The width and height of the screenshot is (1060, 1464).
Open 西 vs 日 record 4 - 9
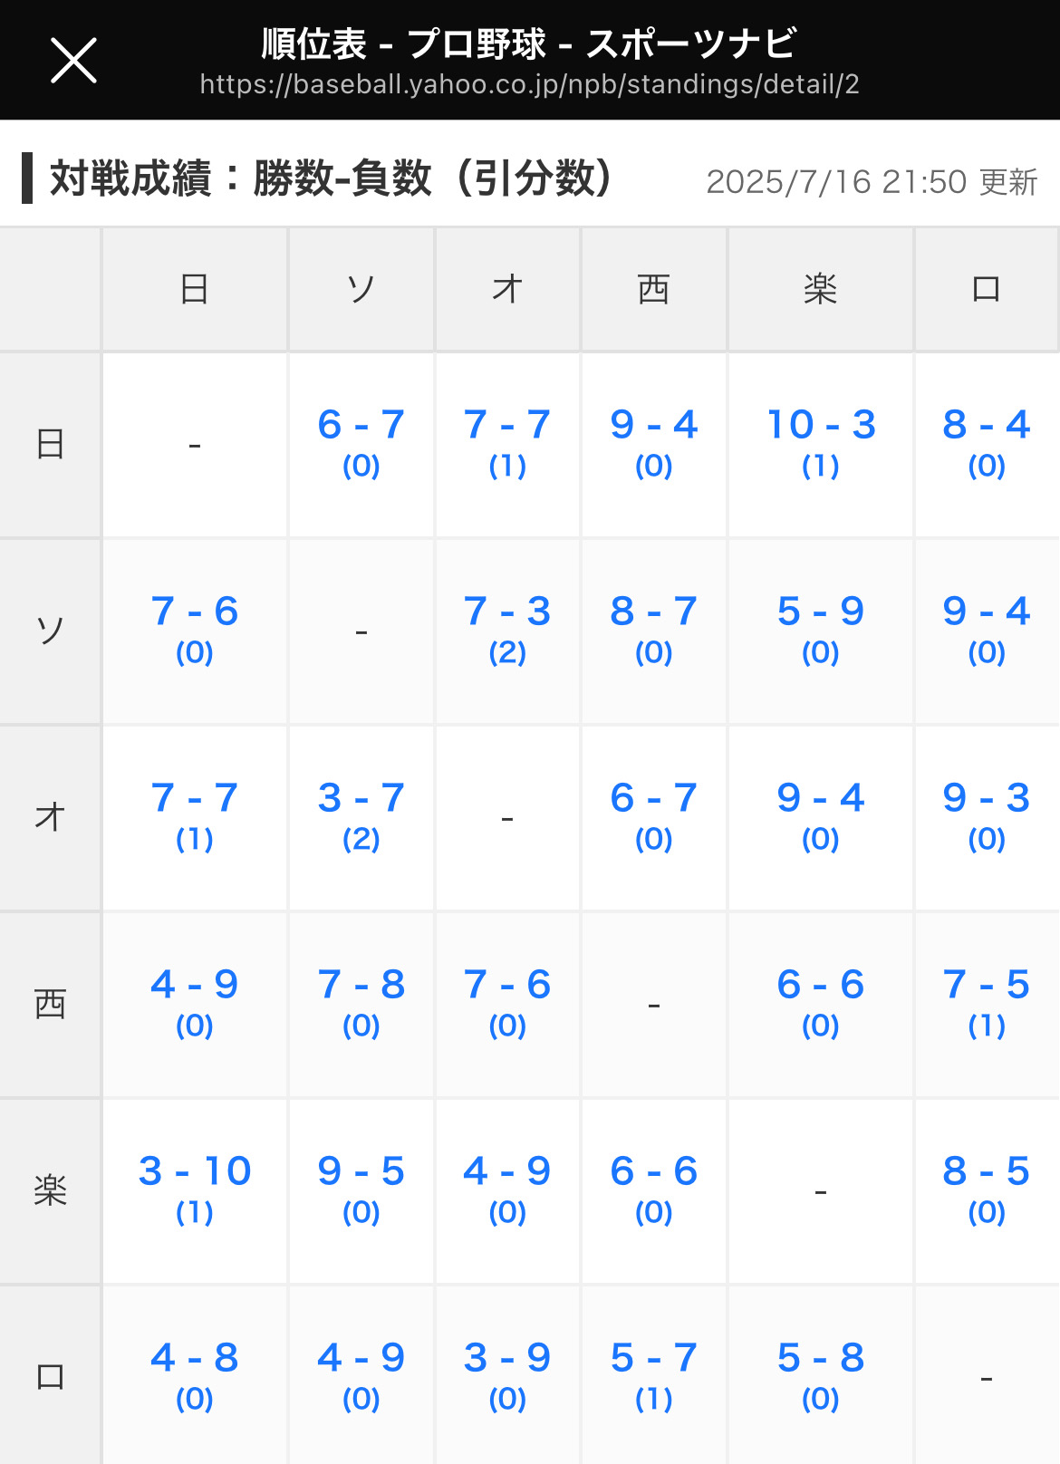click(195, 1002)
